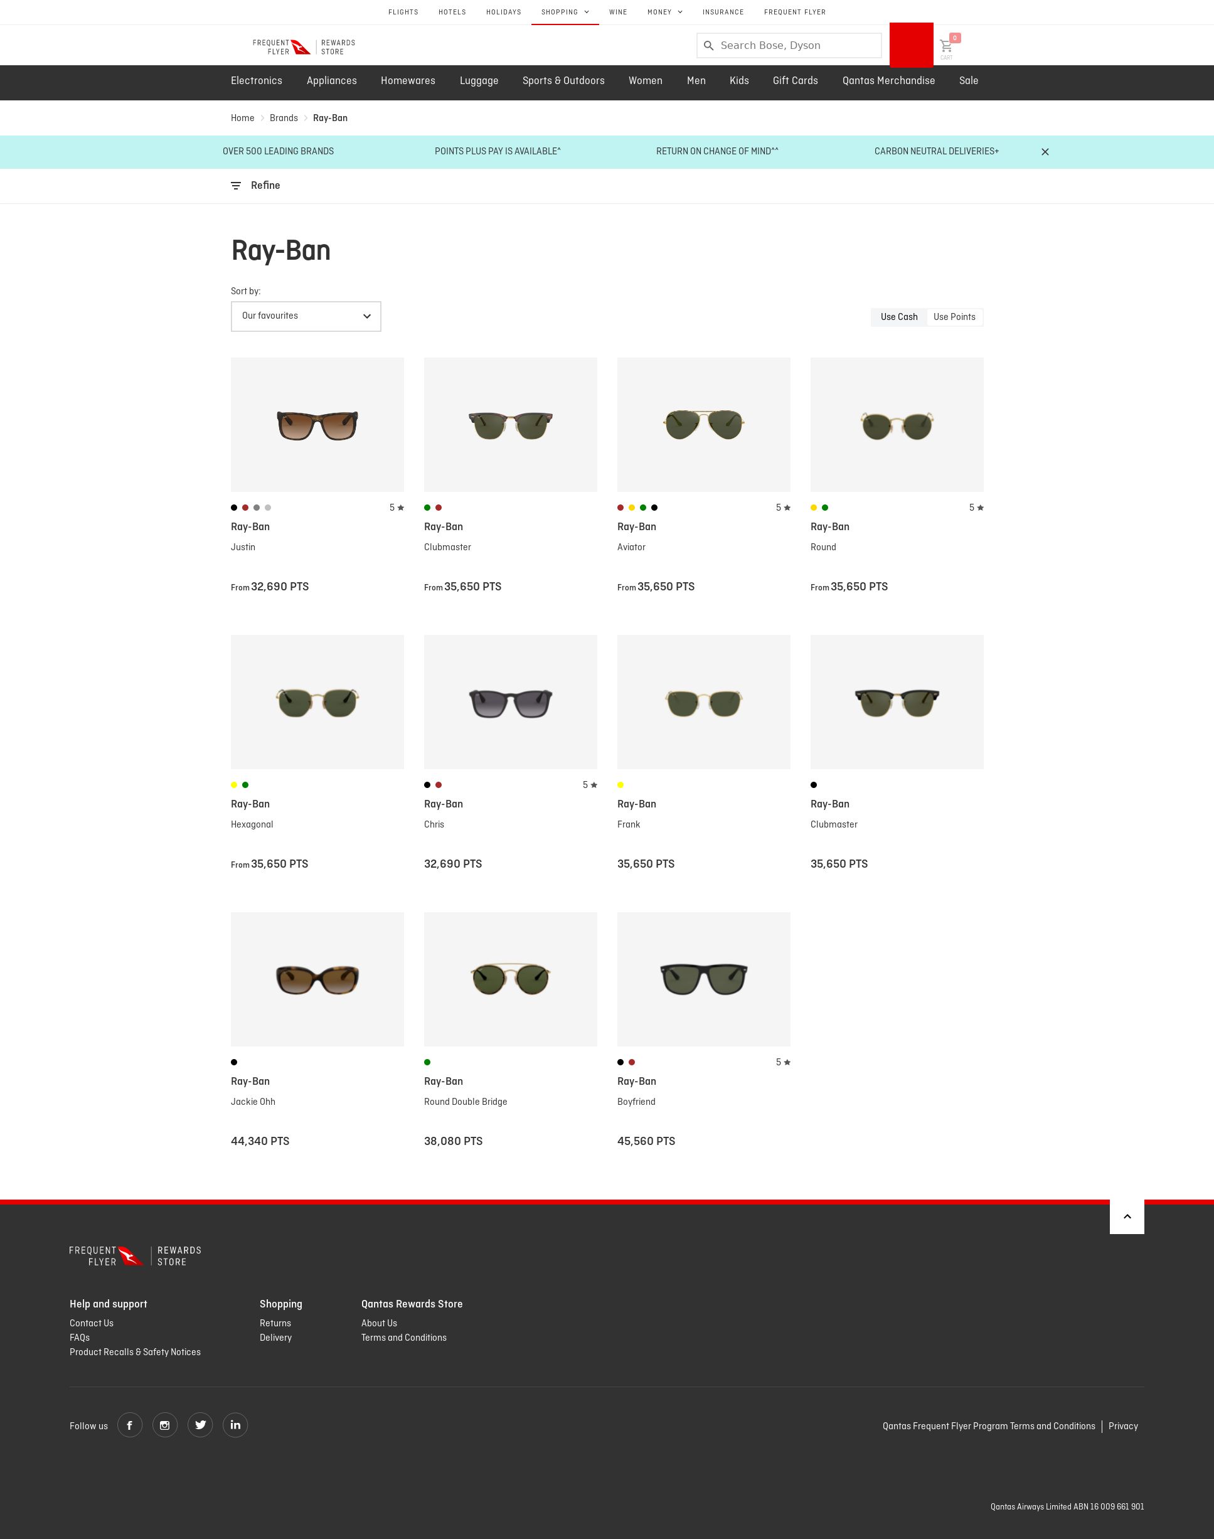Viewport: 1214px width, 1539px height.
Task: Expand the Money top menu
Action: [x=664, y=12]
